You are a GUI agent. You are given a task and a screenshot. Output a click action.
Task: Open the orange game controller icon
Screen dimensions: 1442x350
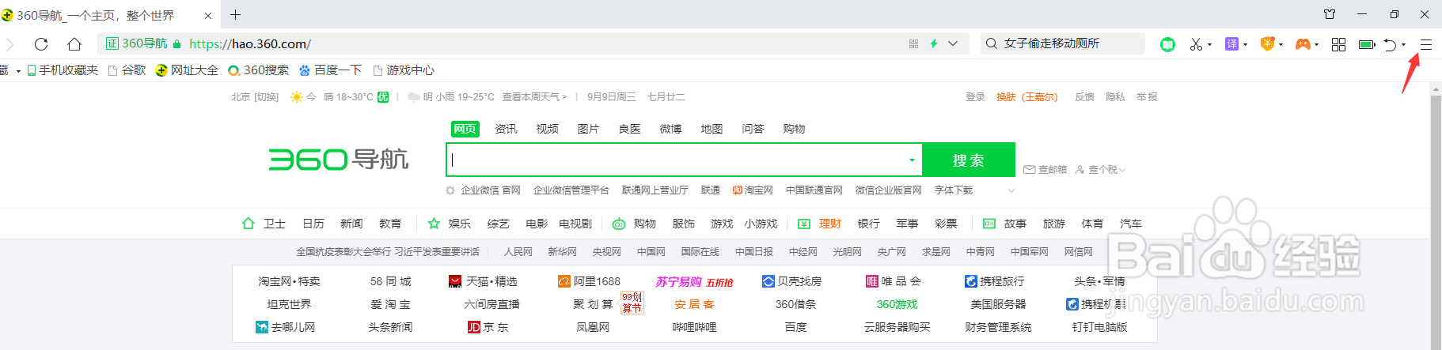click(1302, 44)
